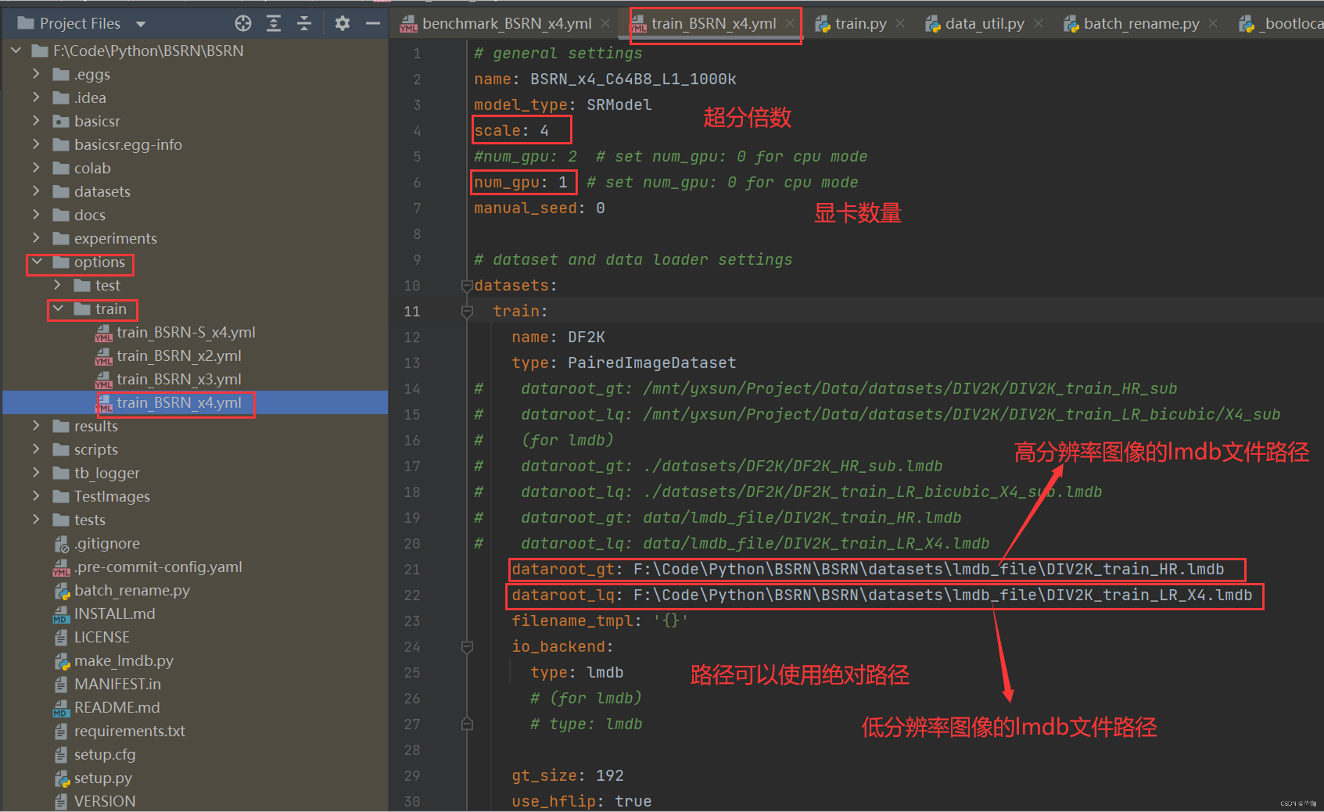This screenshot has width=1324, height=812.
Task: Open project panel settings gear
Action: (342, 23)
